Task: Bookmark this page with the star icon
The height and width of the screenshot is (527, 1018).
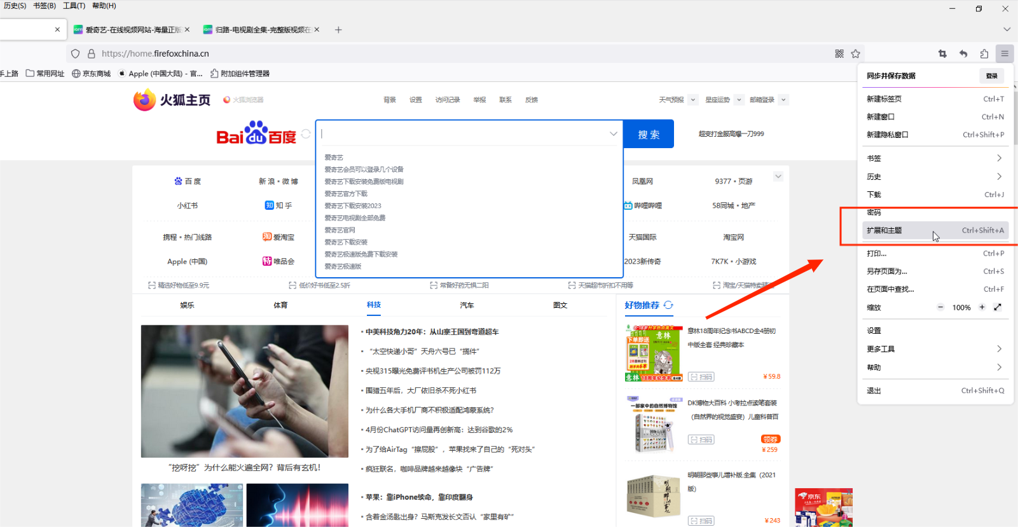Action: [856, 54]
